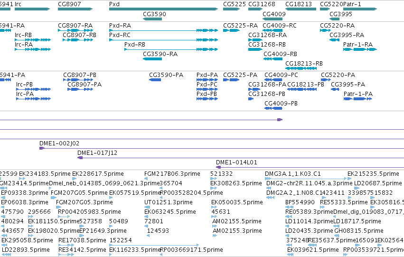404x257 pixels.
Task: Click the DME1-014L01 clone marker
Action: [218, 167]
